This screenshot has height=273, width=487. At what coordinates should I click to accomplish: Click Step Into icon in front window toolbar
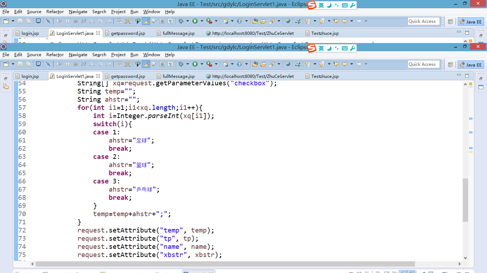pyautogui.click(x=92, y=64)
